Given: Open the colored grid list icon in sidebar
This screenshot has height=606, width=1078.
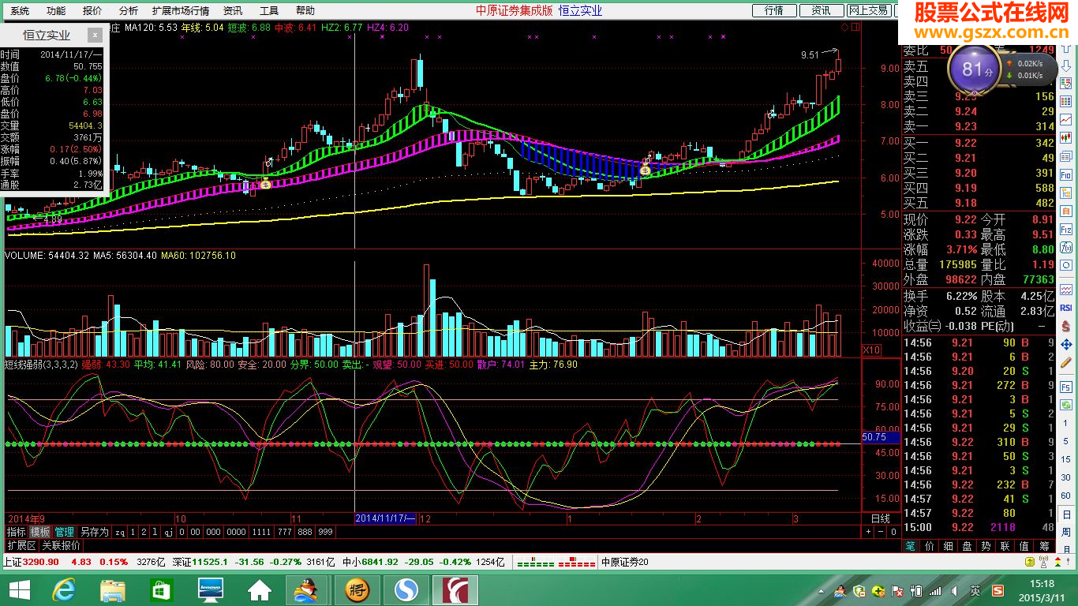Looking at the screenshot, I should coord(1067,101).
